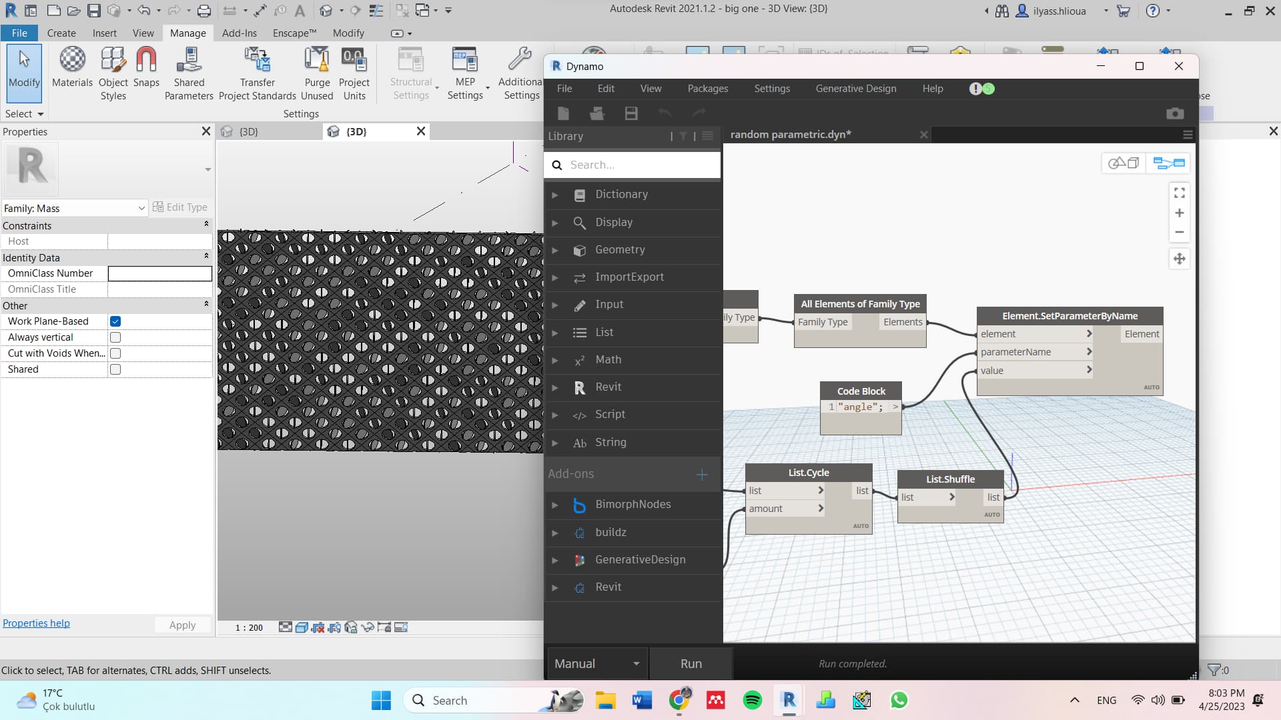Click Apply button in Properties
This screenshot has height=720, width=1281.
tap(182, 625)
